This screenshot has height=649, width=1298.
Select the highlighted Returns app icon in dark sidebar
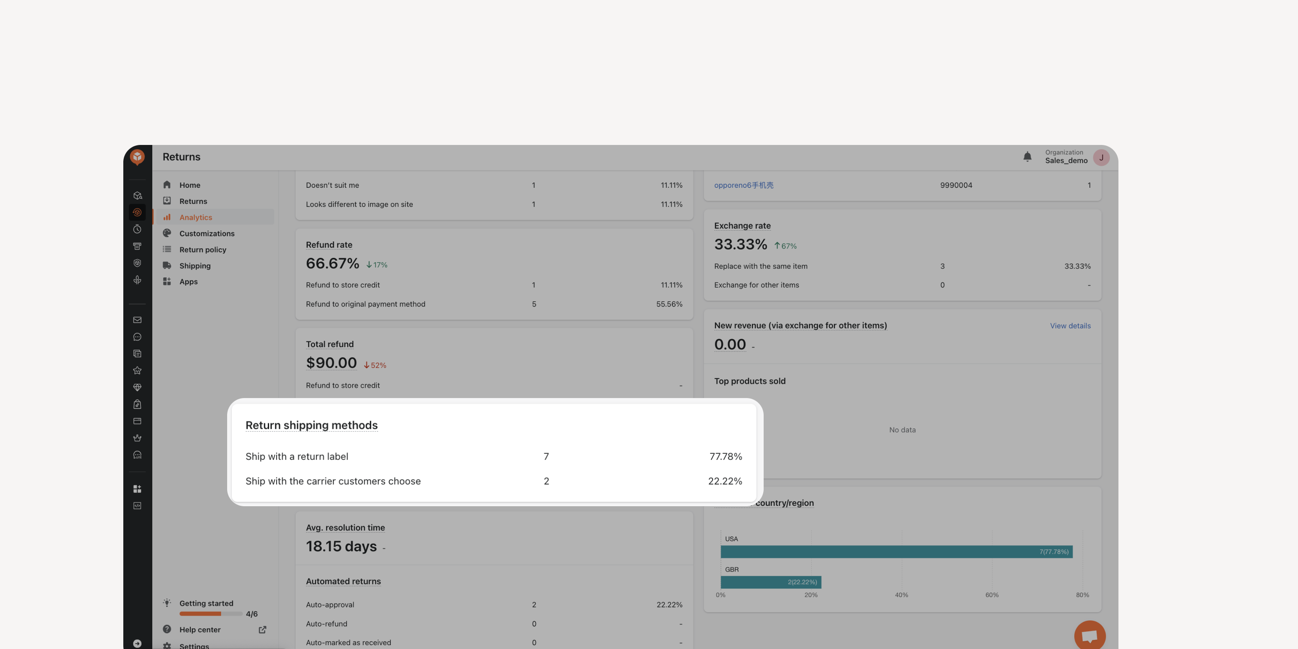coord(137,212)
